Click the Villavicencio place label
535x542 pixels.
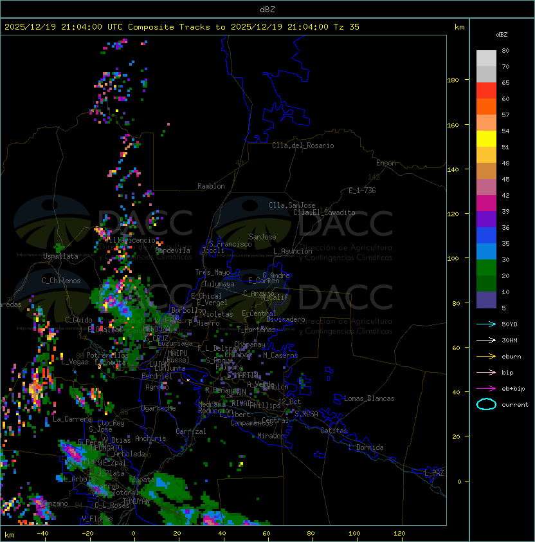coord(130,240)
